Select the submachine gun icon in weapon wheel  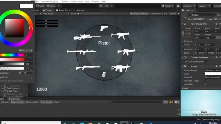[121, 36]
